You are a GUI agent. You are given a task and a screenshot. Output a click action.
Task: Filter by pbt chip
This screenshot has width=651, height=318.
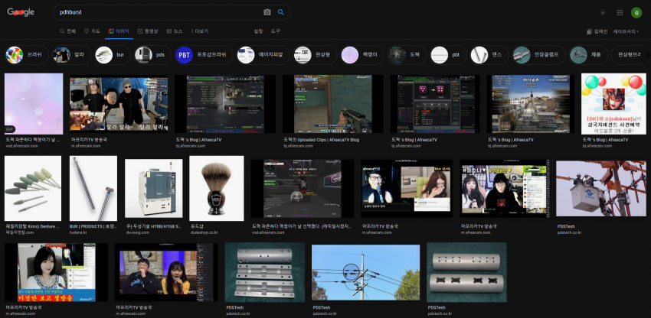[448, 55]
